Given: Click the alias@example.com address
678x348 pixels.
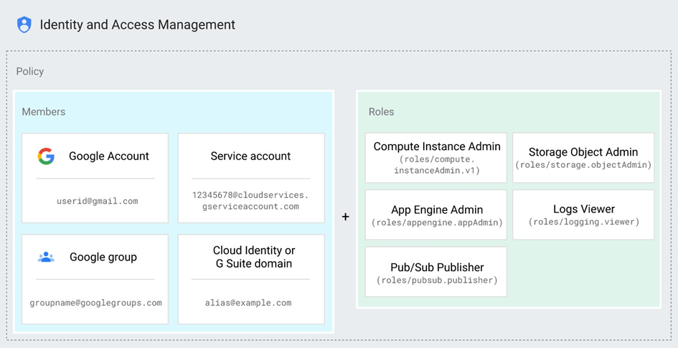Looking at the screenshot, I should pyautogui.click(x=250, y=303).
